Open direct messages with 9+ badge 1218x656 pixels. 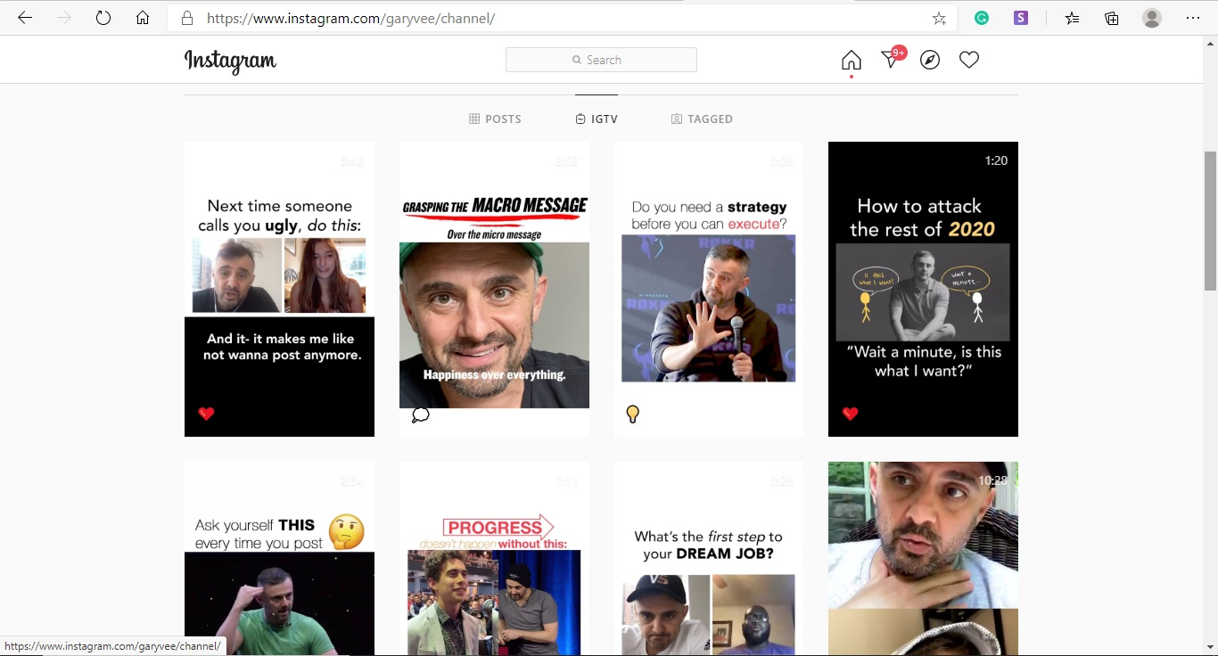tap(891, 60)
